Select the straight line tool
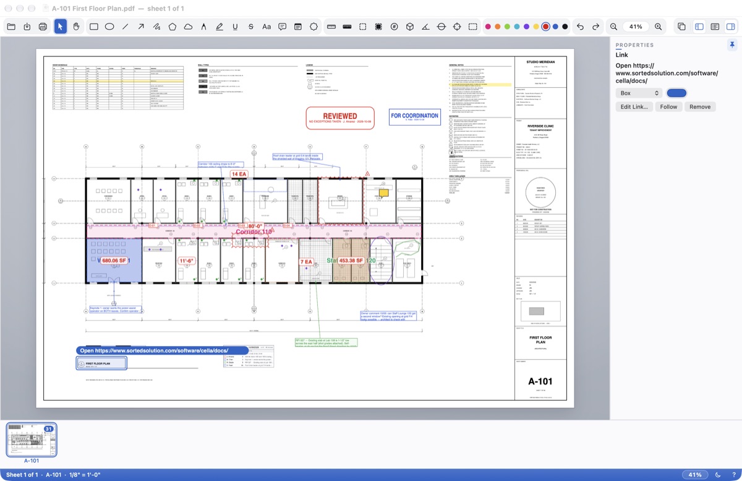Screen dimensions: 742x481 [126, 27]
